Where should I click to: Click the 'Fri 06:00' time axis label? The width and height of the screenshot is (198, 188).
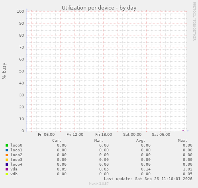tap(46, 135)
